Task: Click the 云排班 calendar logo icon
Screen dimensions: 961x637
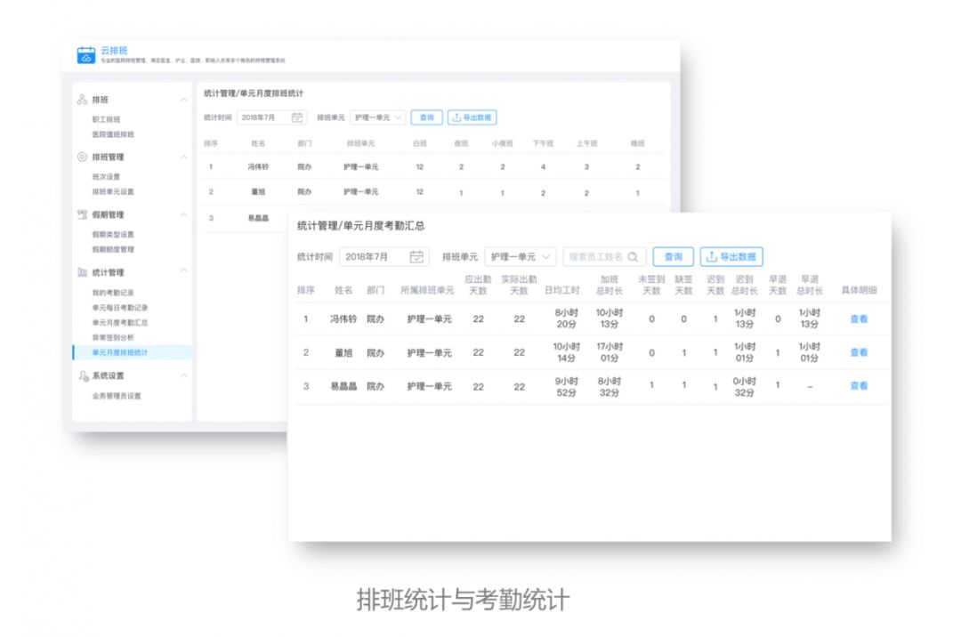Action: point(85,54)
